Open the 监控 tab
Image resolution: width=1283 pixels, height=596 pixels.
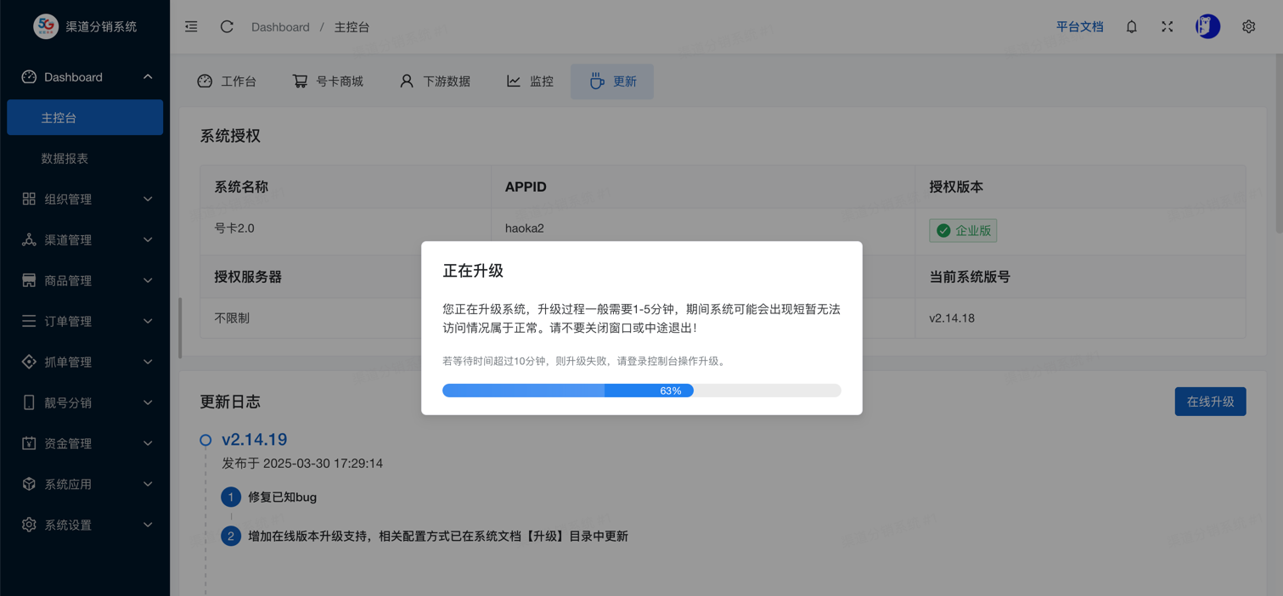coord(530,82)
